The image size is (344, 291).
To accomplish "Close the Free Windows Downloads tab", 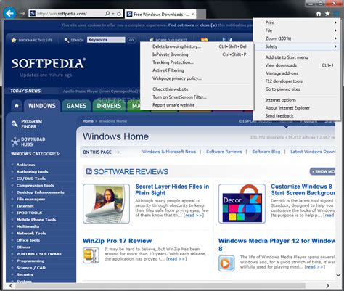I will [x=193, y=14].
